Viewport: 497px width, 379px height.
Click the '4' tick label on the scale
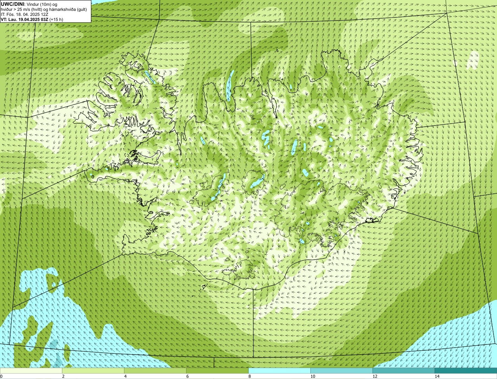tap(125, 376)
